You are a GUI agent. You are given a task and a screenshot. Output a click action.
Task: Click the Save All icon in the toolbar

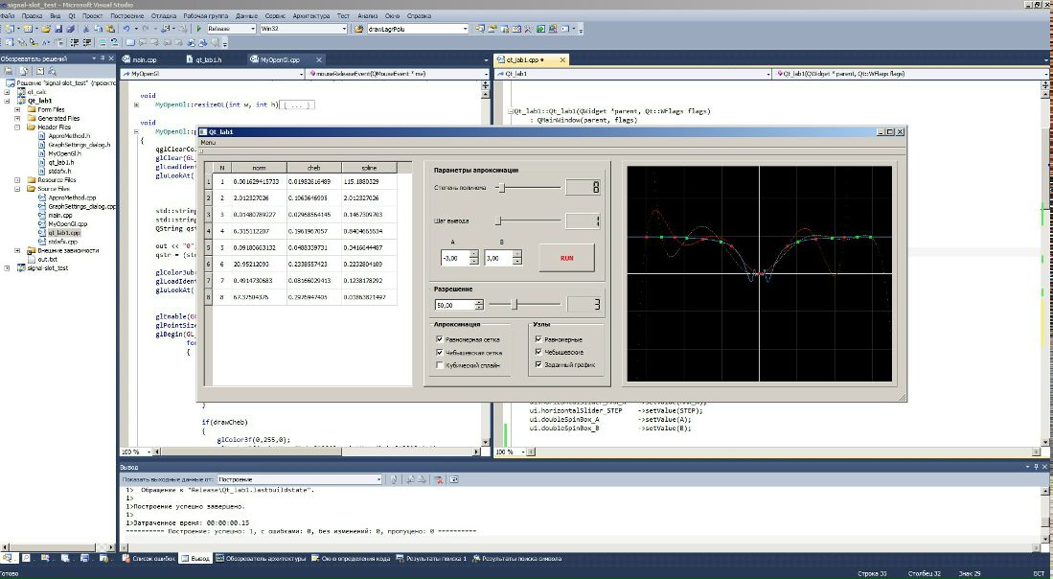[69, 29]
